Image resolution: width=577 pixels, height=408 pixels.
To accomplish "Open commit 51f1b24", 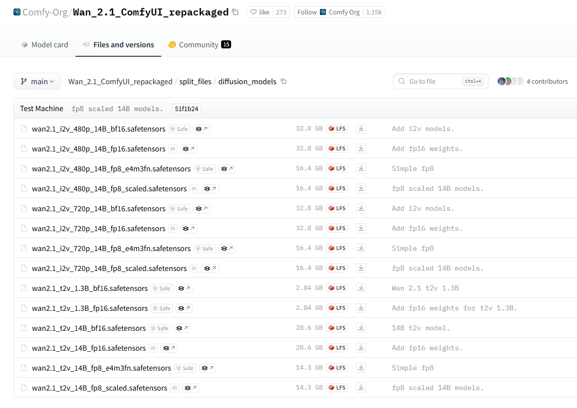I will (186, 109).
